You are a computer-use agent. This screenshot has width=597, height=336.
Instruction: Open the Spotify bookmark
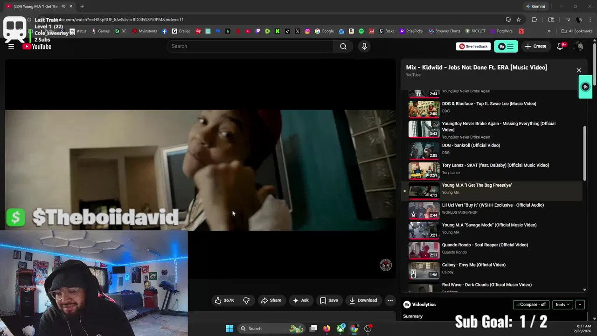click(361, 31)
